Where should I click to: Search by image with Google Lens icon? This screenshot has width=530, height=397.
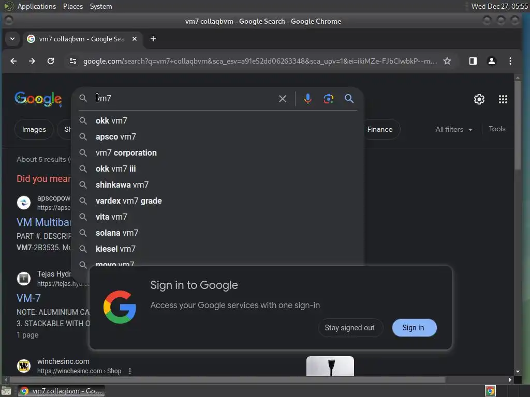(329, 99)
